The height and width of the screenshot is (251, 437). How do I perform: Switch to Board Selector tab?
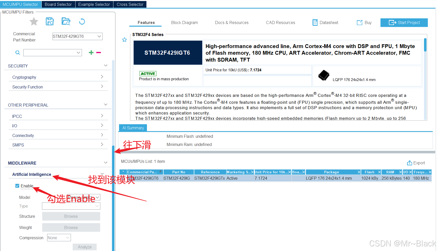[x=58, y=4]
